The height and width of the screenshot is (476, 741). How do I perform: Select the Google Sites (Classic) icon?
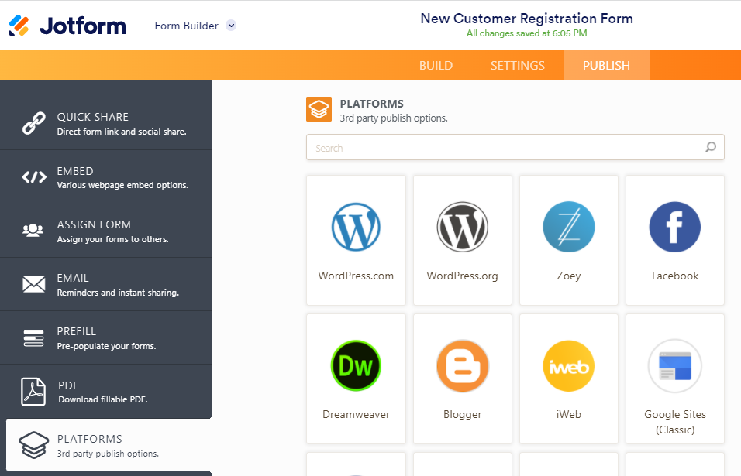[x=675, y=365]
